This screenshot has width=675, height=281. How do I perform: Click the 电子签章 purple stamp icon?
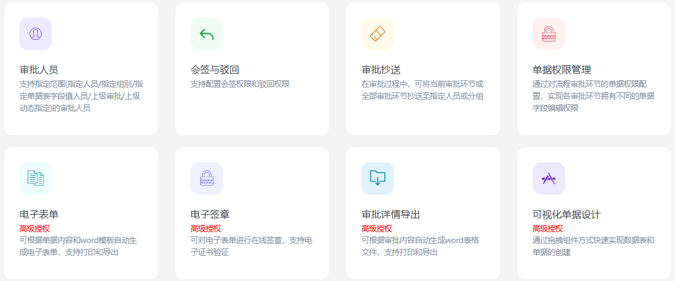coord(207,178)
